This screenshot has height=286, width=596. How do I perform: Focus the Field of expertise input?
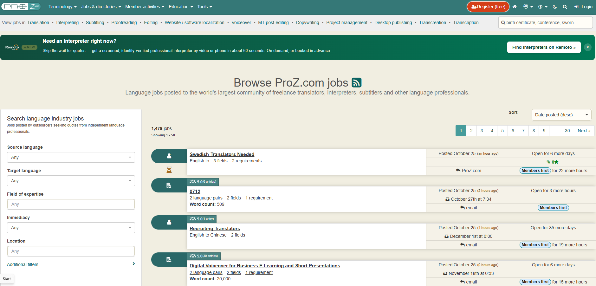71,204
